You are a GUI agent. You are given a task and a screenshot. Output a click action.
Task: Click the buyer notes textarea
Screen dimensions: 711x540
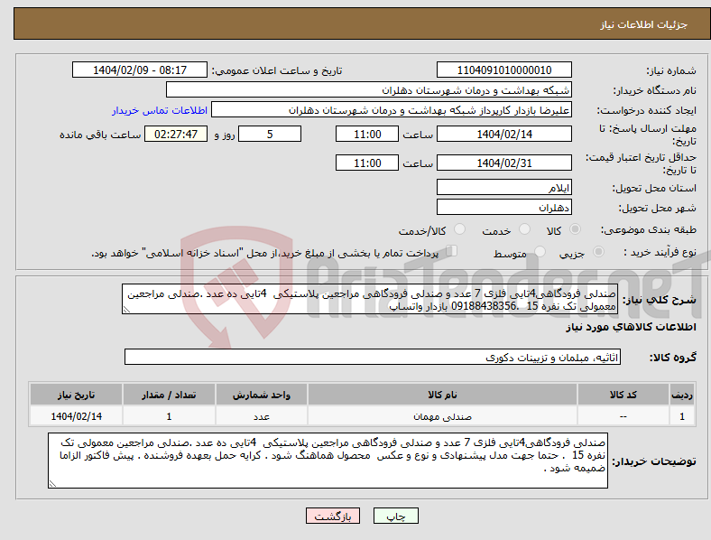pyautogui.click(x=328, y=461)
